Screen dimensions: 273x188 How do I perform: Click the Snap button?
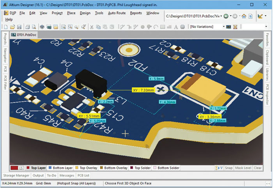coord(229,168)
